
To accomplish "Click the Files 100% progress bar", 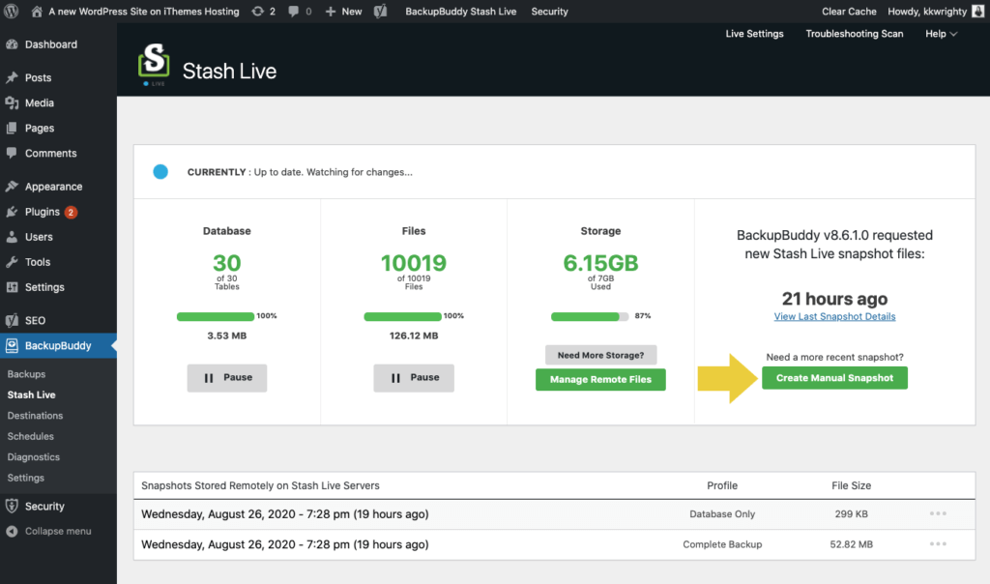I will [402, 316].
